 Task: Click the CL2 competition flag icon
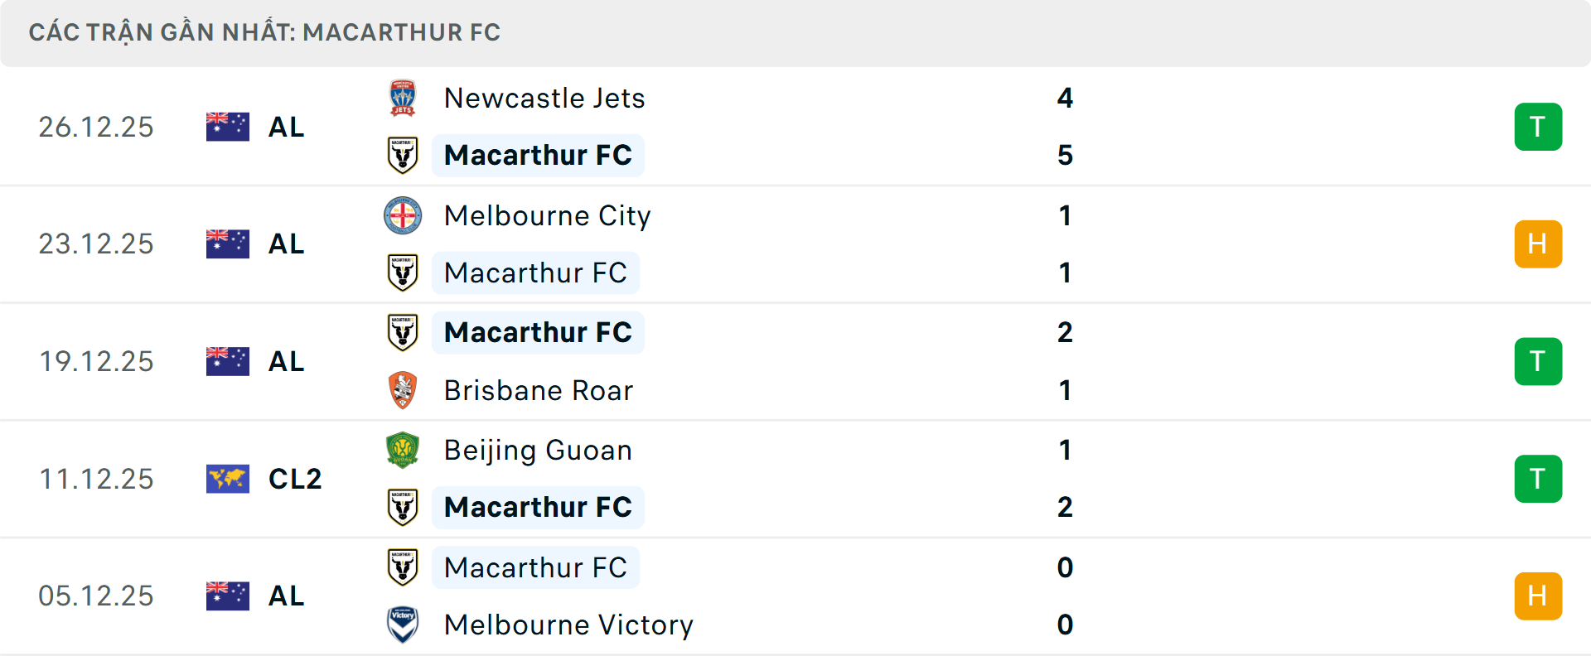pos(228,479)
